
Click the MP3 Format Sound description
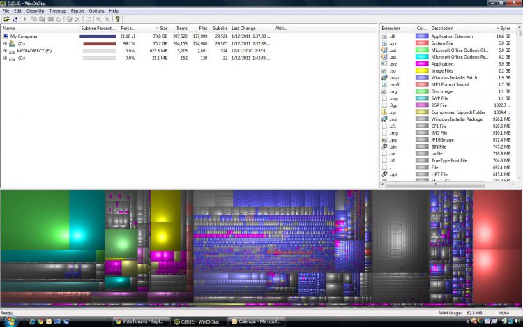[x=450, y=84]
